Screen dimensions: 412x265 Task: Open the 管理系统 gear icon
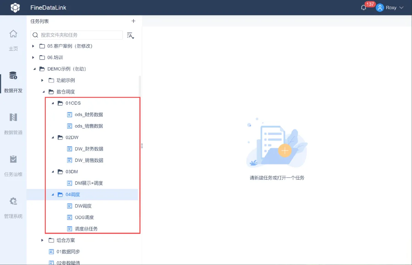[13, 201]
